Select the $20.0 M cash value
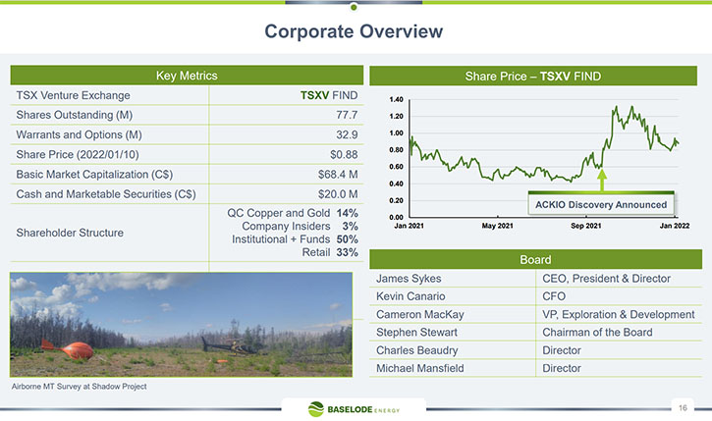The image size is (712, 421). coord(338,194)
